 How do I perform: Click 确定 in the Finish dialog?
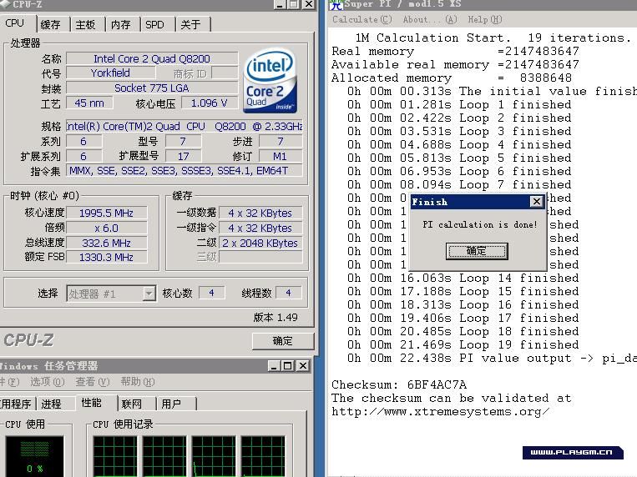pos(477,250)
